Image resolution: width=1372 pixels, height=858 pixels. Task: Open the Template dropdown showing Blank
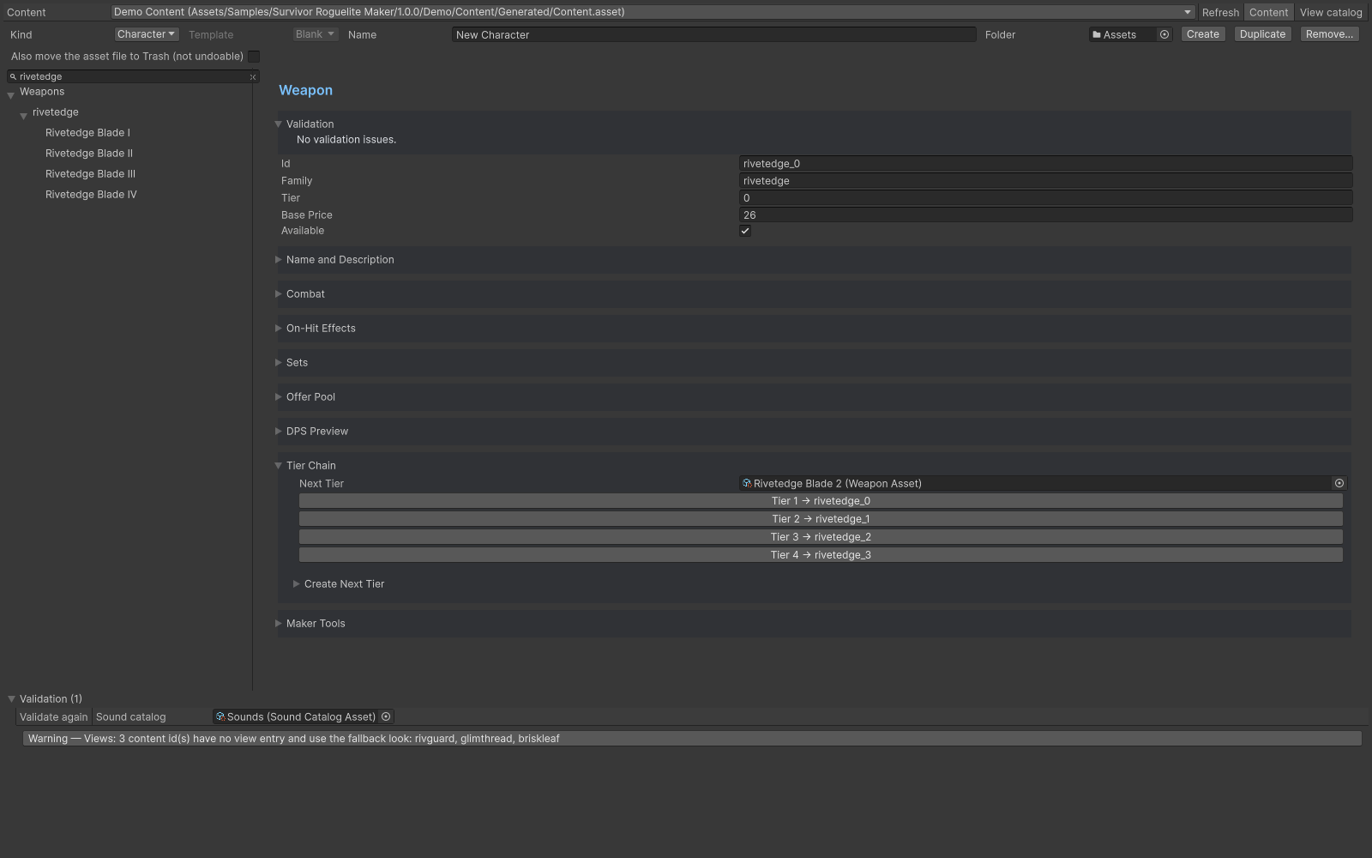[315, 34]
